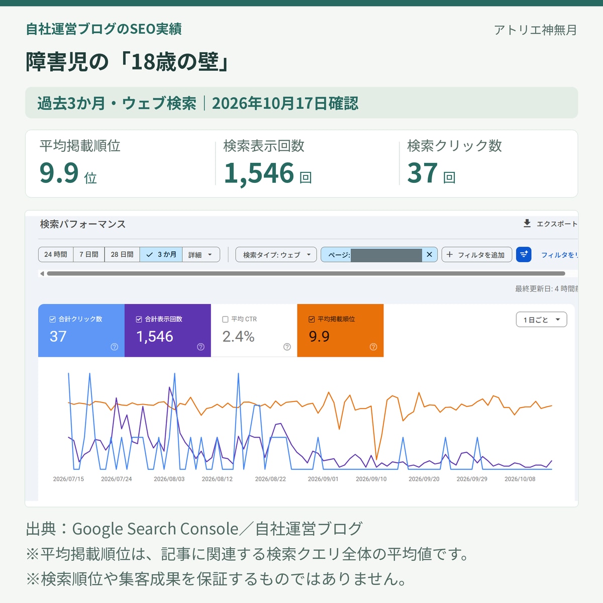
Task: Click the 2026/07/15 axis label
Action: tap(68, 479)
